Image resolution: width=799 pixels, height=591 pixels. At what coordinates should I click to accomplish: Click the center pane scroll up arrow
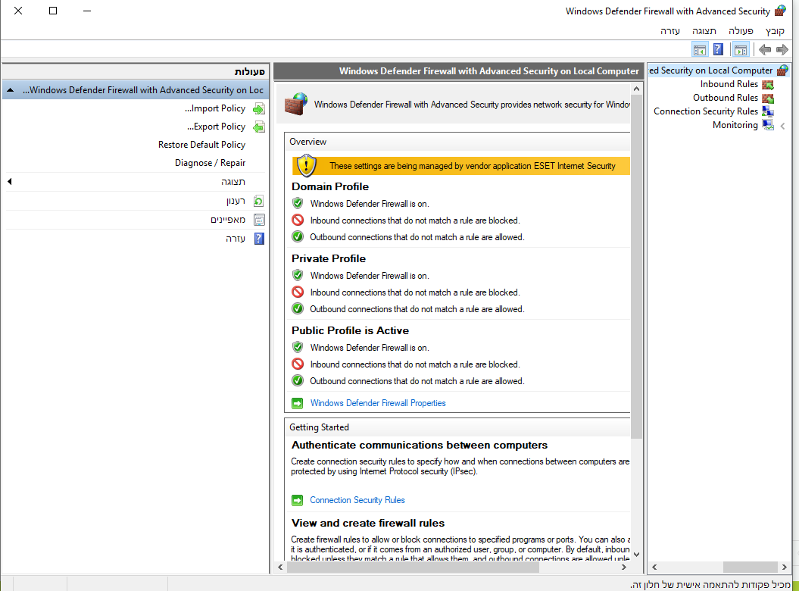(x=636, y=89)
